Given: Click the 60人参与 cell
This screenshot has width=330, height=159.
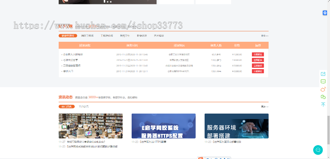Looking at the screenshot, I should point(216,55).
